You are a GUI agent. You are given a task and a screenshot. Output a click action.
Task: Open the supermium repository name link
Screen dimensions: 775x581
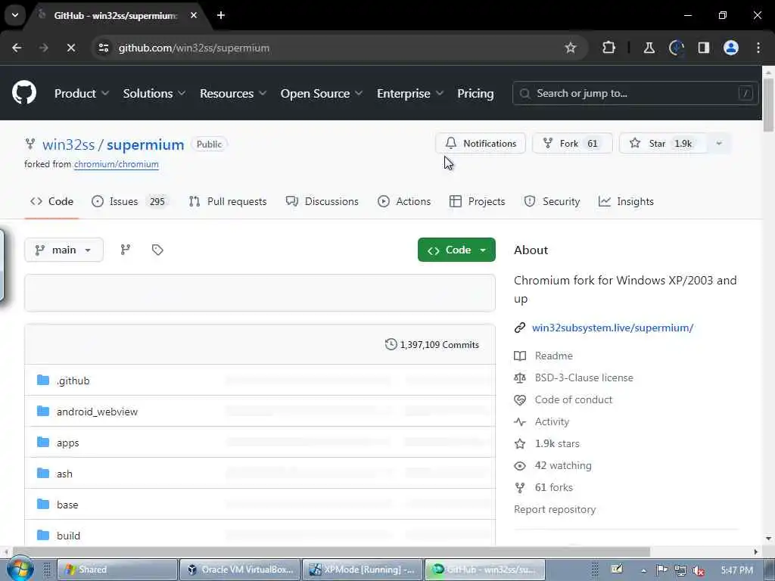tap(145, 144)
